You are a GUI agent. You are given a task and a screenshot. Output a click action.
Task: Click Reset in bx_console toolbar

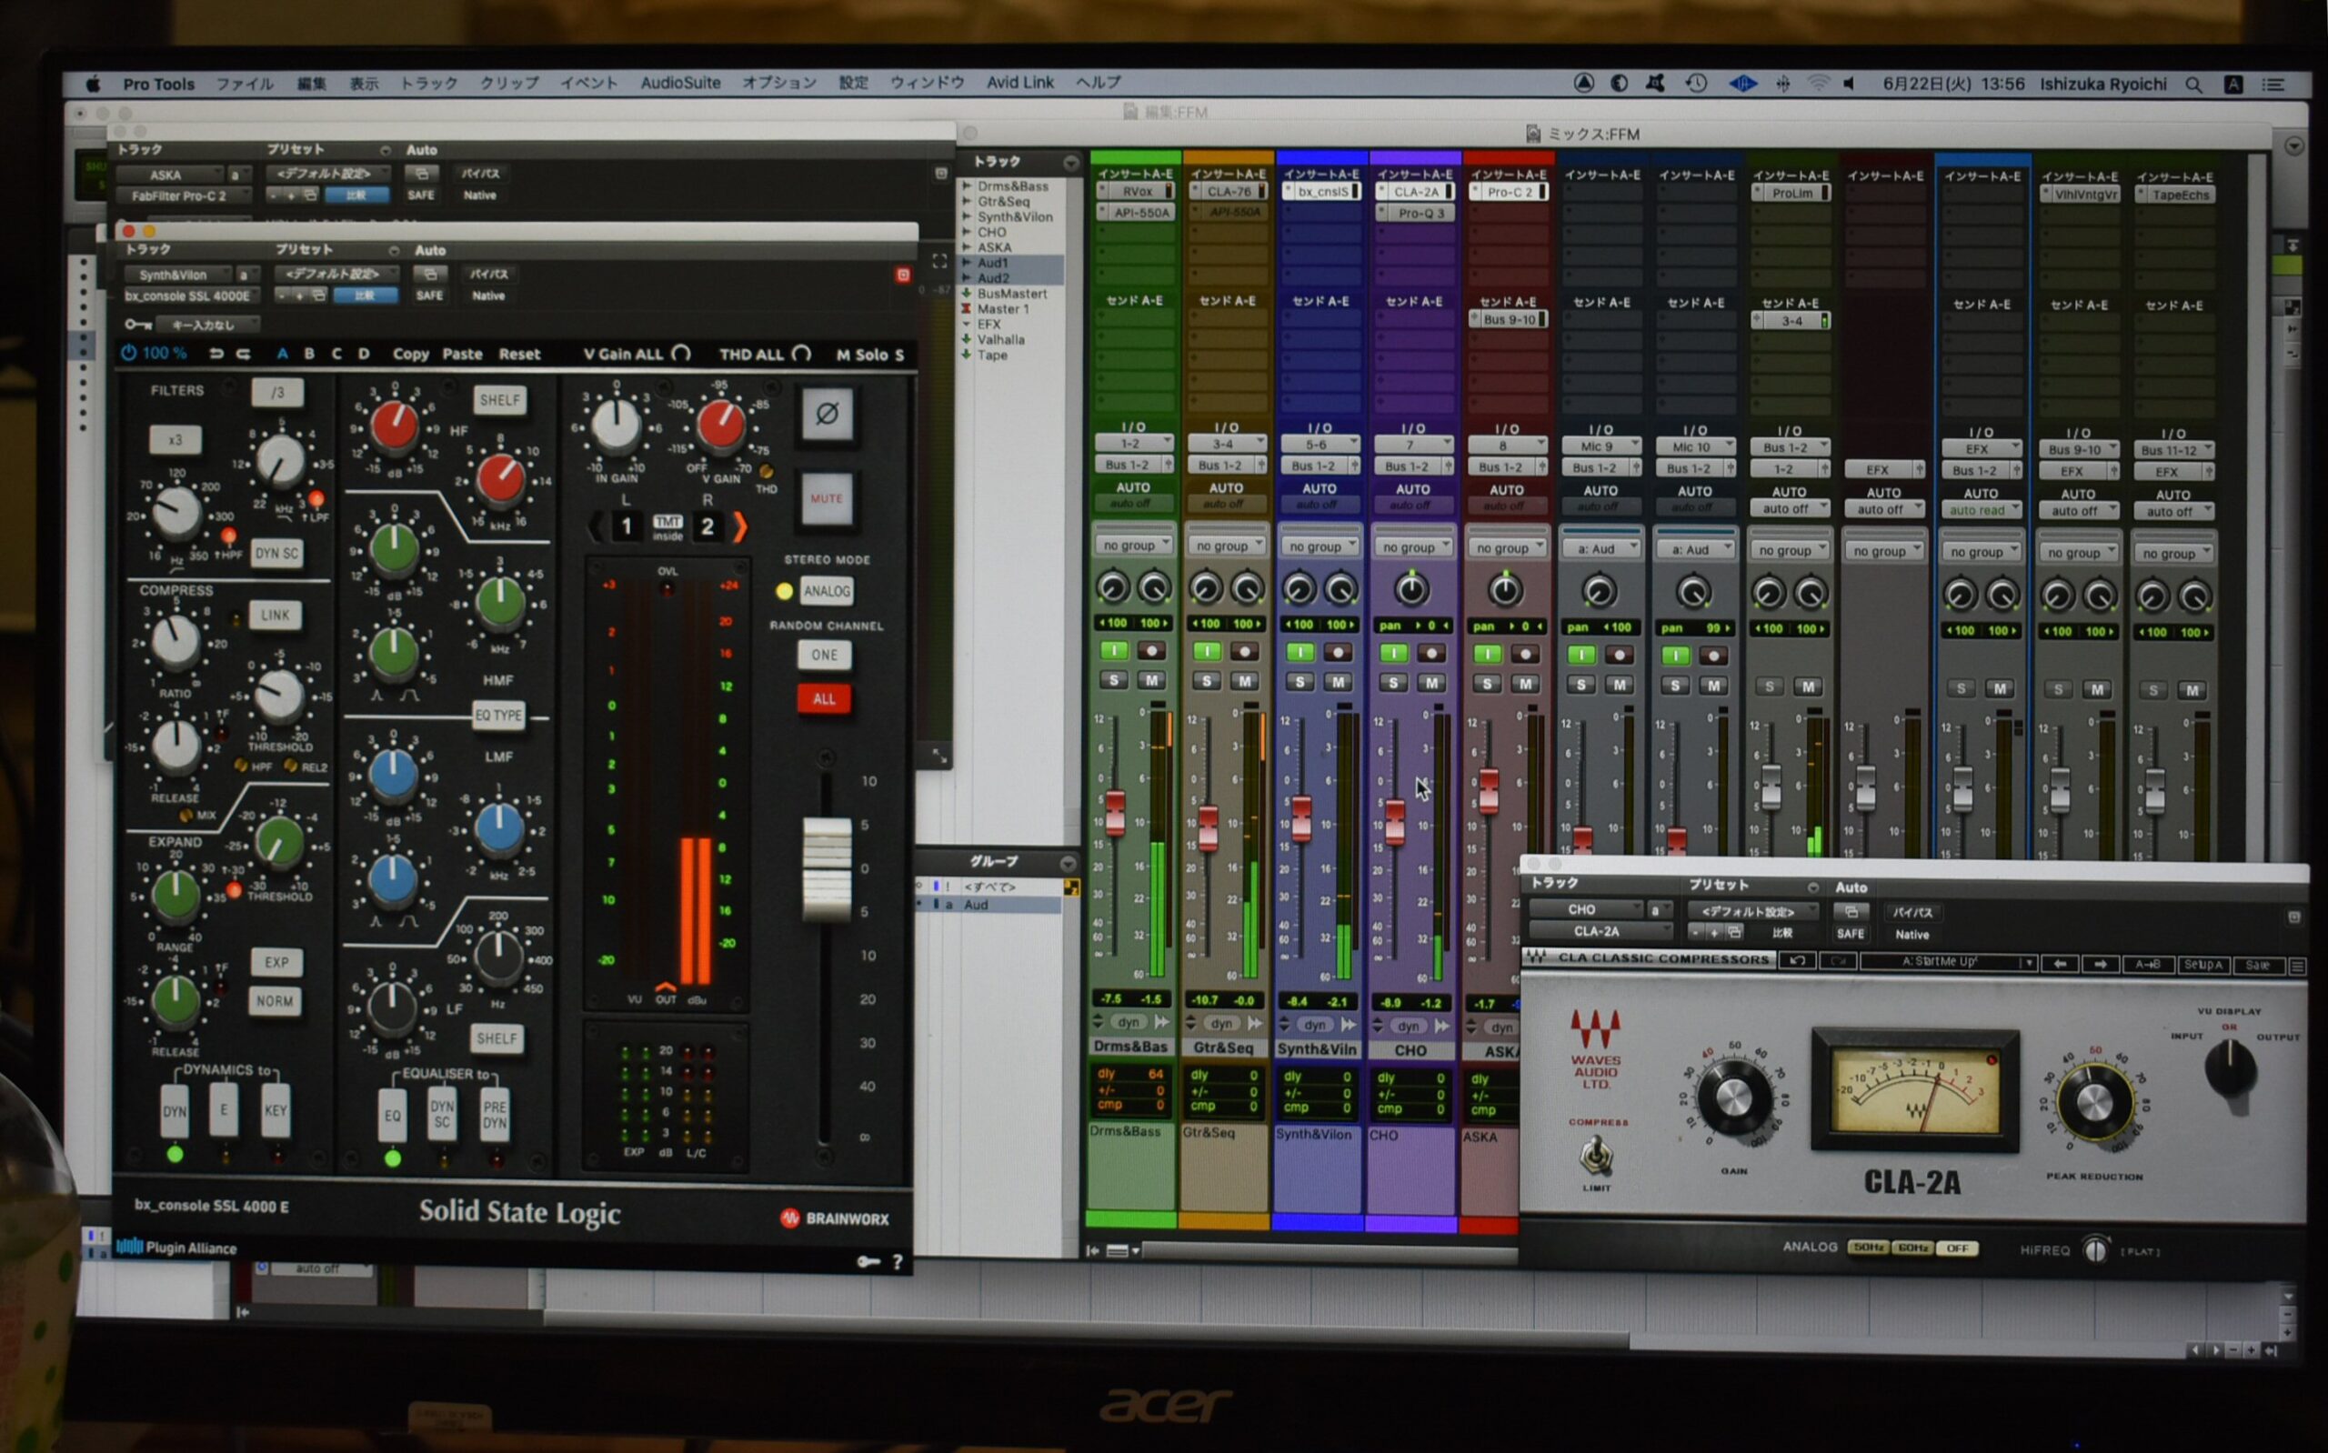click(x=519, y=354)
